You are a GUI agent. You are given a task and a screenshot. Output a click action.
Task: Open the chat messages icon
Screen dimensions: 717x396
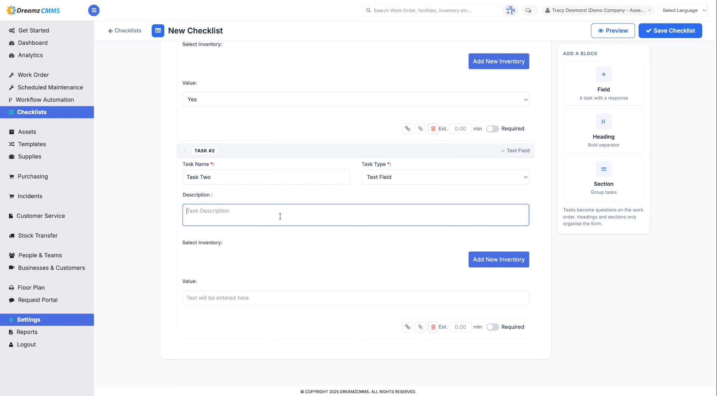pos(528,10)
